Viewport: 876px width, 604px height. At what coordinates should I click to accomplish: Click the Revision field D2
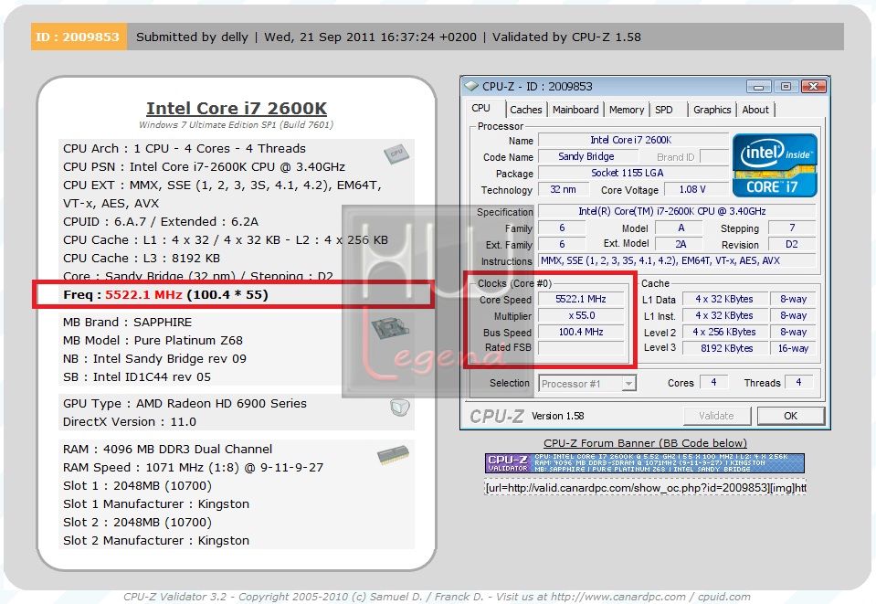click(x=792, y=244)
